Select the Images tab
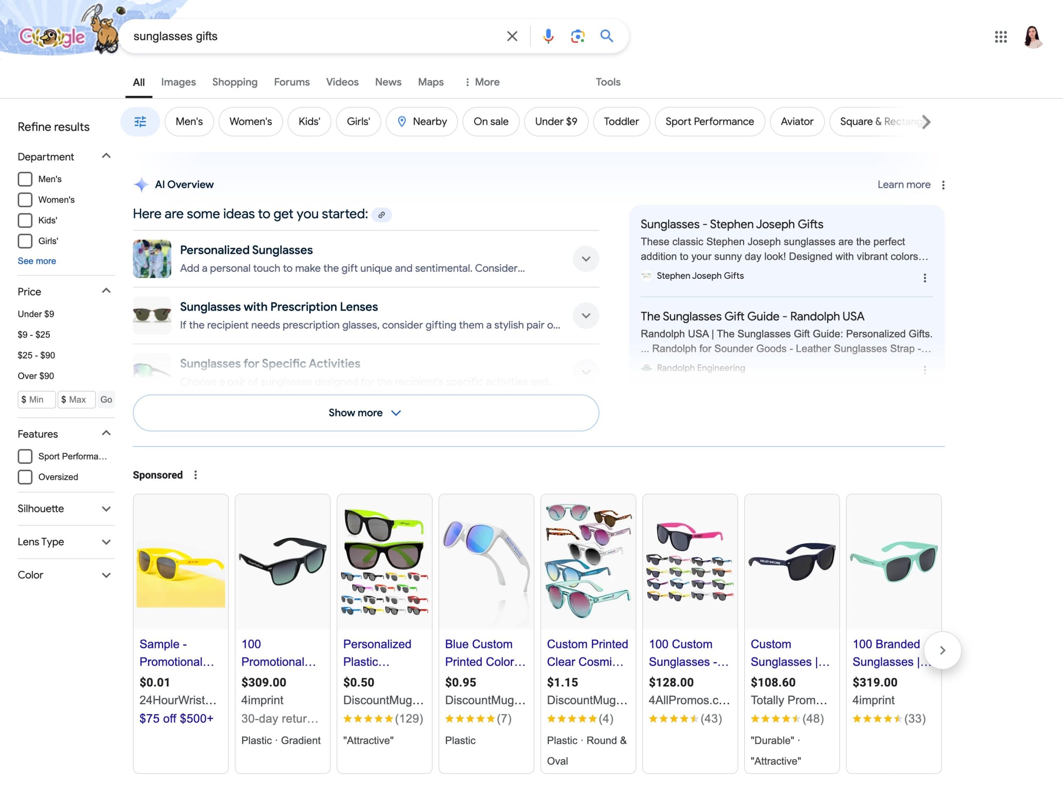The image size is (1063, 789). [178, 82]
